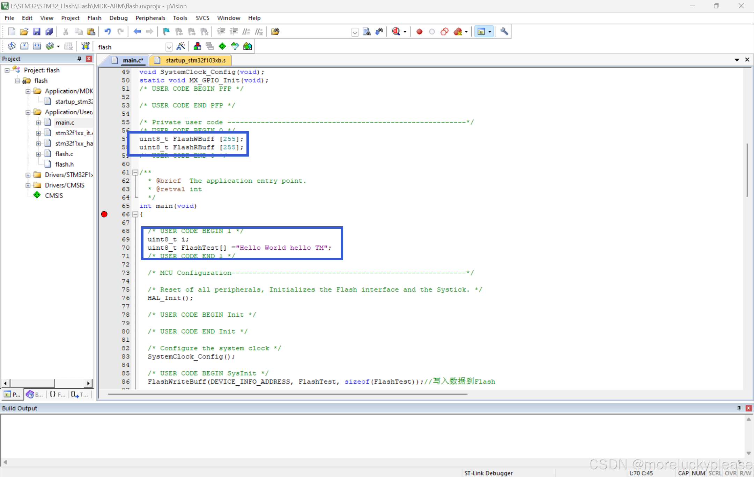Image resolution: width=754 pixels, height=477 pixels.
Task: Click the Manage Run-Time Environment green diamond
Action: click(x=222, y=46)
